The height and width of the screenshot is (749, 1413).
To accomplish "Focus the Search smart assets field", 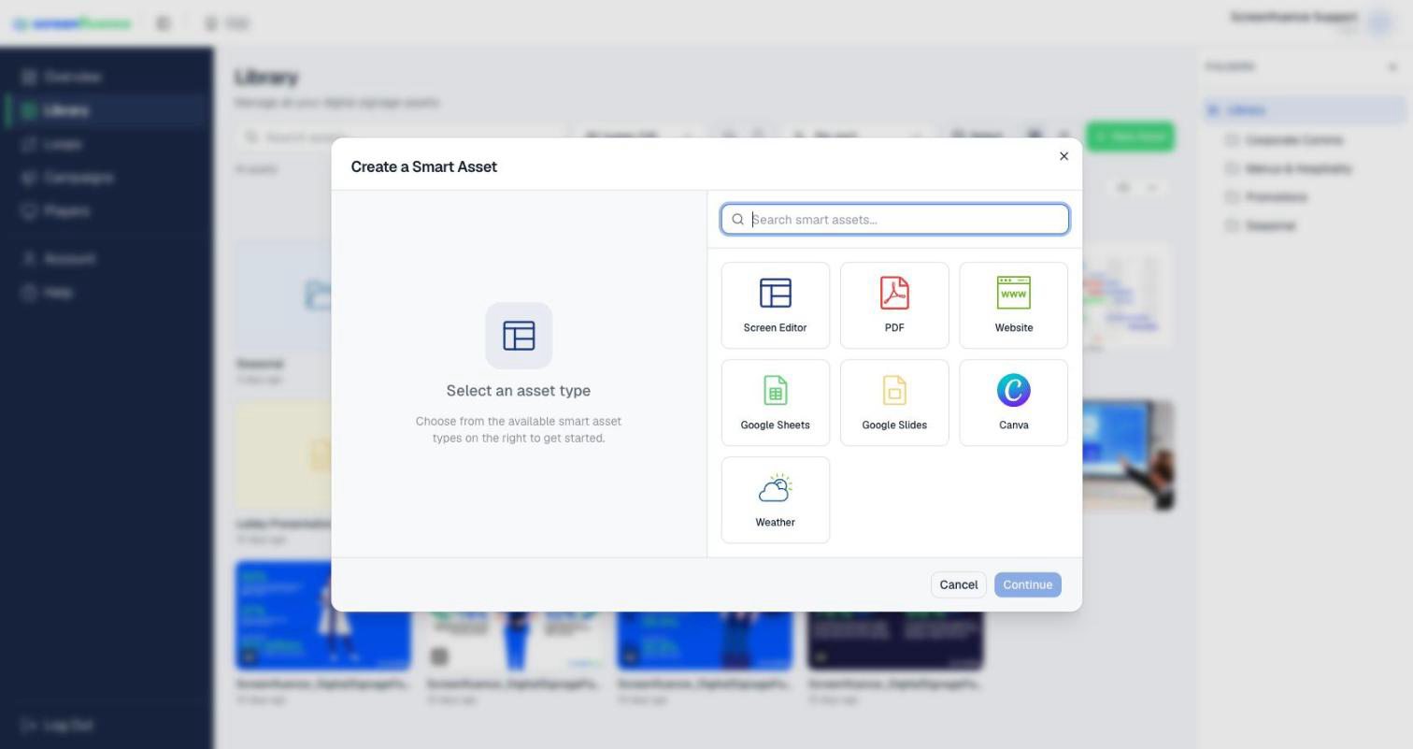I will [x=894, y=219].
